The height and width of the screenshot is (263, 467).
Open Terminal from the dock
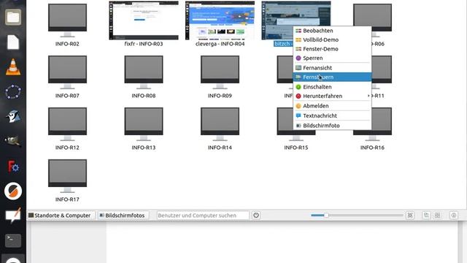pyautogui.click(x=13, y=240)
